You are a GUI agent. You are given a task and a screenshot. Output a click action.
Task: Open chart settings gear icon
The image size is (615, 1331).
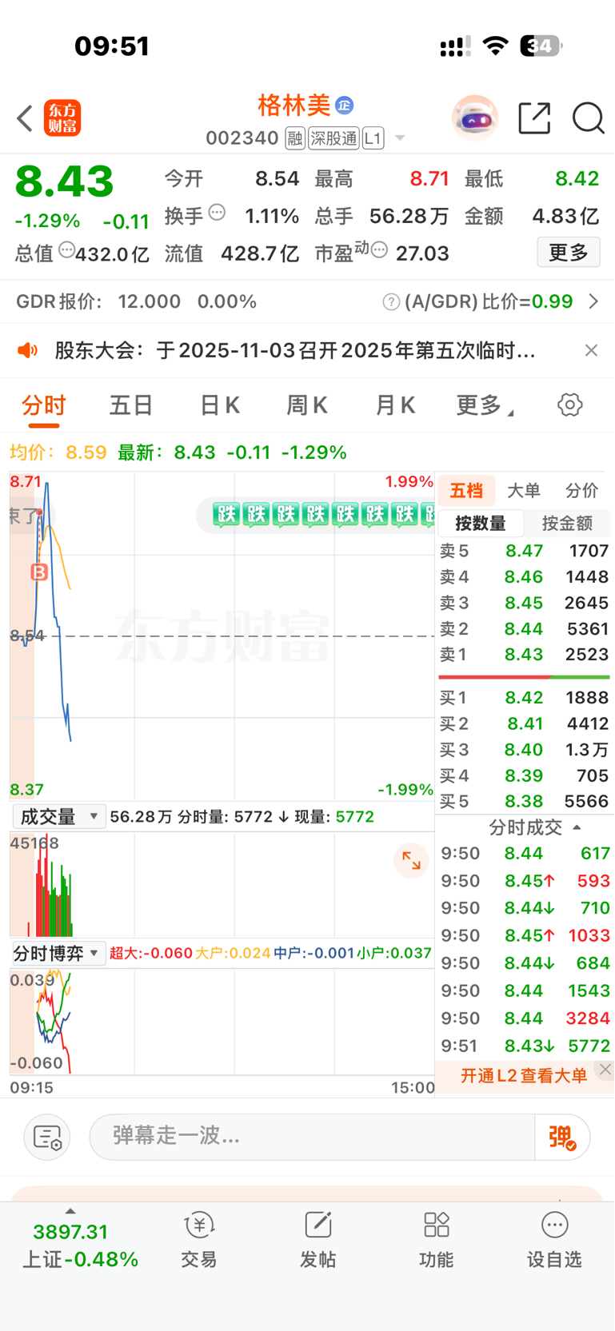[x=570, y=405]
